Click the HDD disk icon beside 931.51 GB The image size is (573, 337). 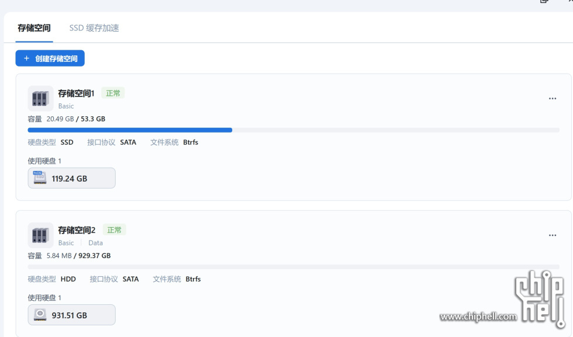click(x=40, y=315)
